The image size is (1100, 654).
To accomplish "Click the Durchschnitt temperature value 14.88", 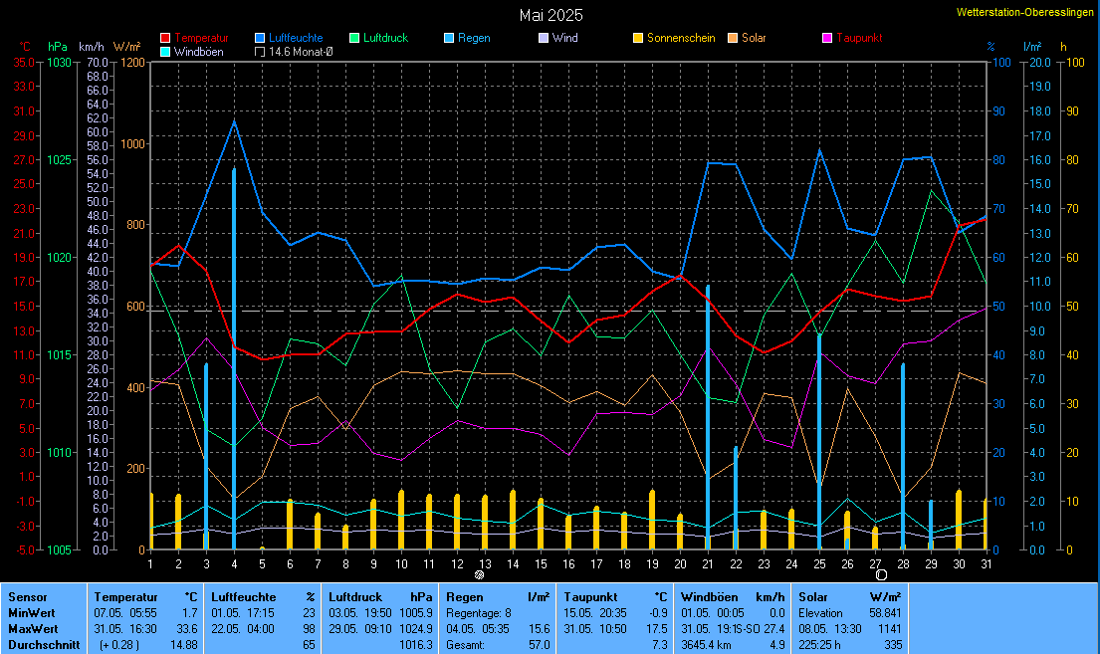I will tap(185, 645).
